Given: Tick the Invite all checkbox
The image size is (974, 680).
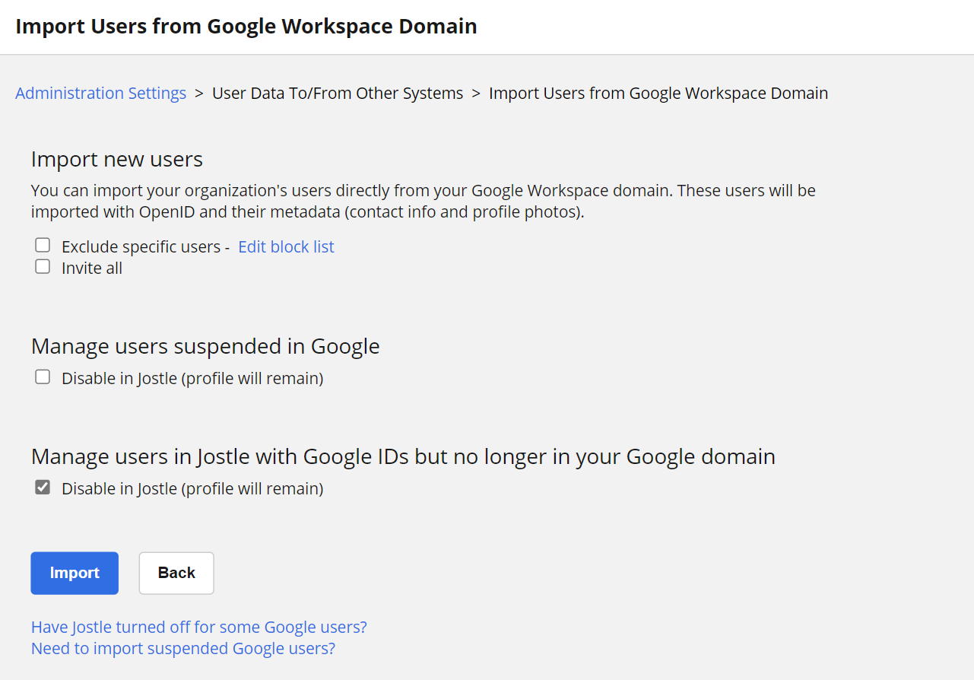Looking at the screenshot, I should 43,266.
